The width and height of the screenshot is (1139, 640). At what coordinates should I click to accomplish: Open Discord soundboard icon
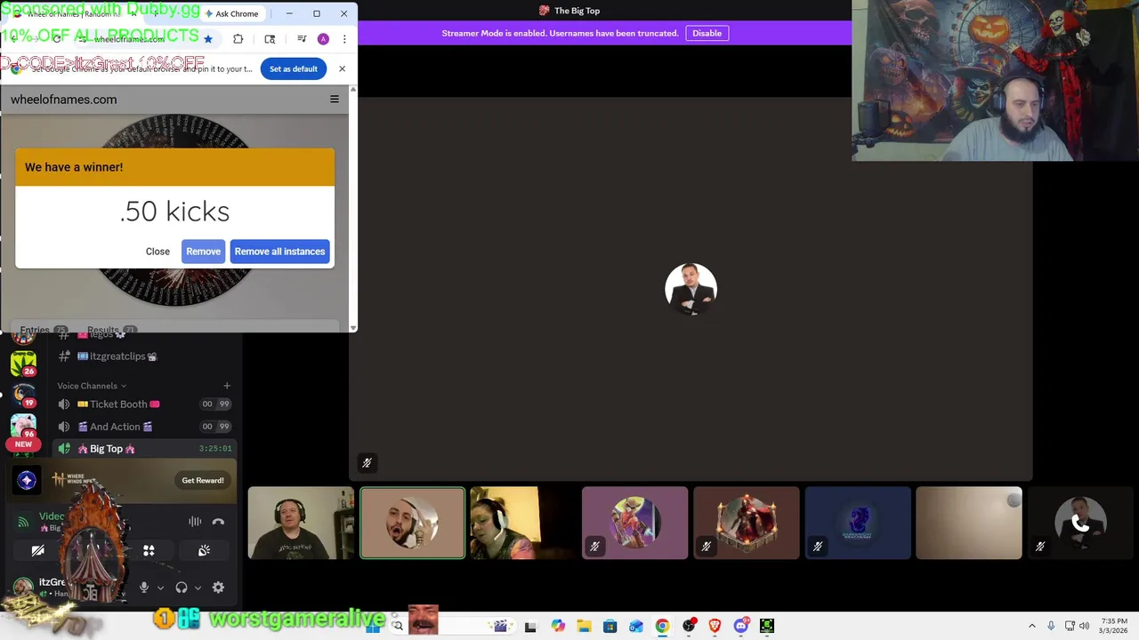click(204, 551)
